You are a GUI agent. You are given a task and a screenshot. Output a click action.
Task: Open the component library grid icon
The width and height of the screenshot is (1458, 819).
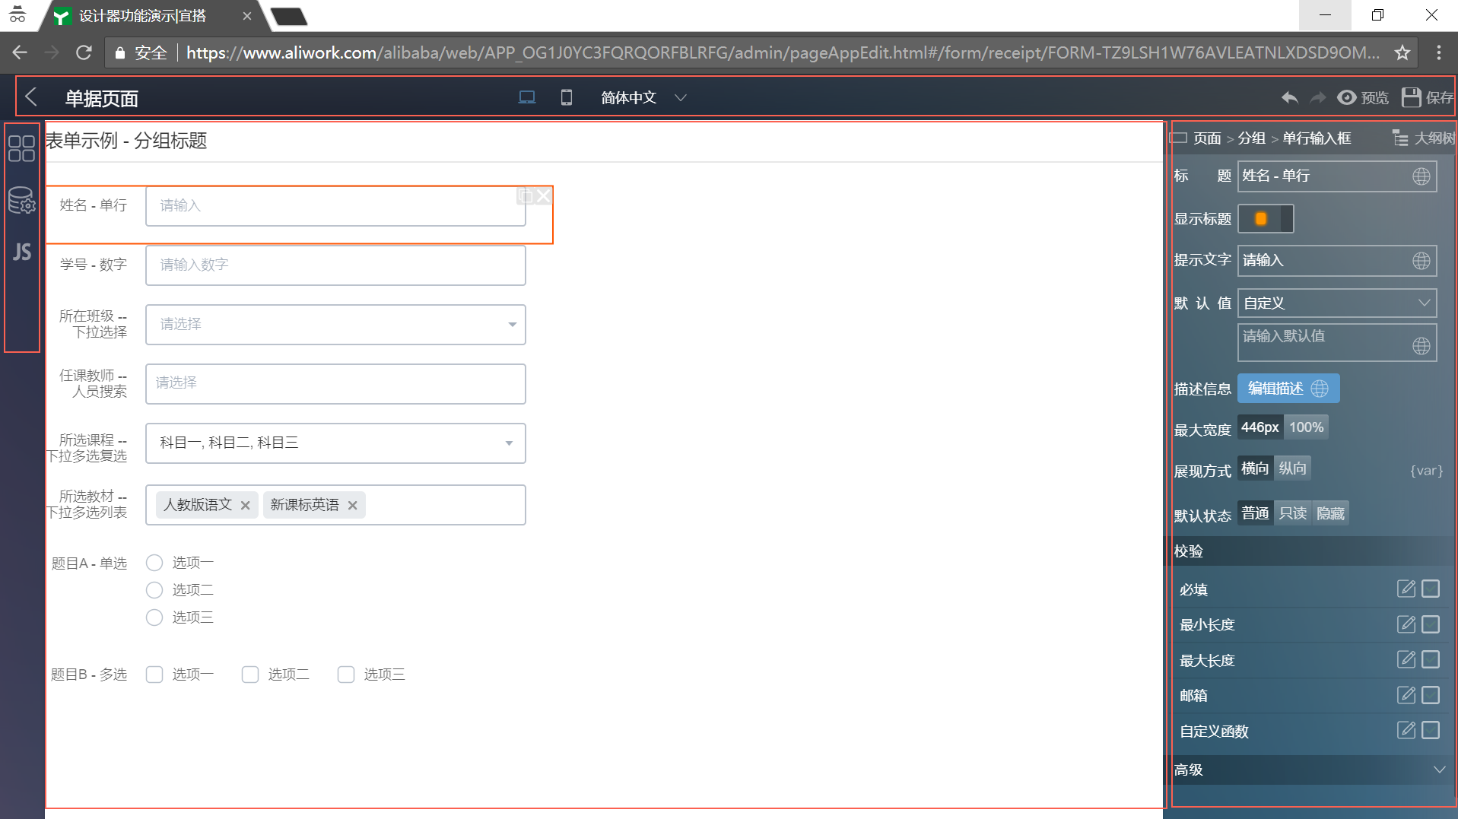tap(21, 148)
